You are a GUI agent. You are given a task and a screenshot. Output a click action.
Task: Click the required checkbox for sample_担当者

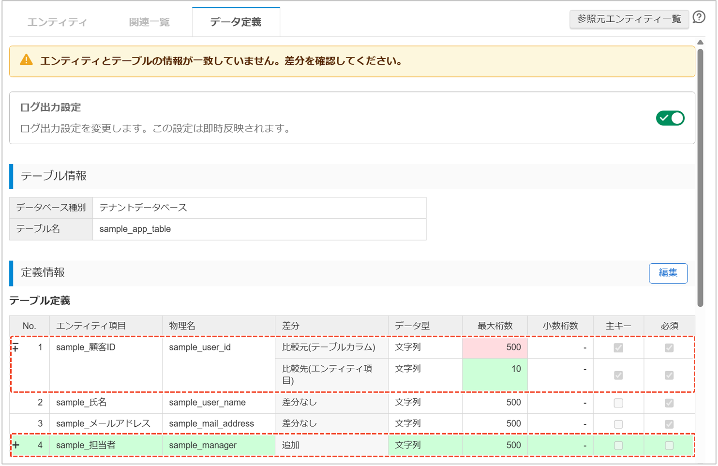coord(669,445)
